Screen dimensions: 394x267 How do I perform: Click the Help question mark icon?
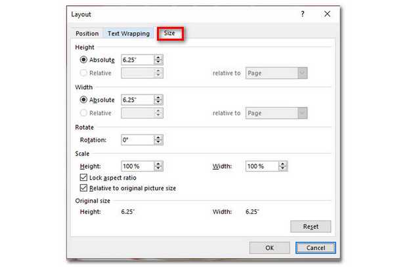[303, 14]
